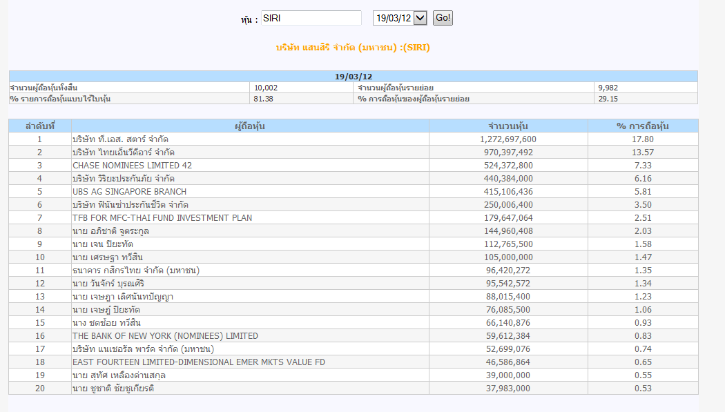Viewport: 725px width, 412px height.
Task: Click share count 179,647,064
Action: coord(508,218)
